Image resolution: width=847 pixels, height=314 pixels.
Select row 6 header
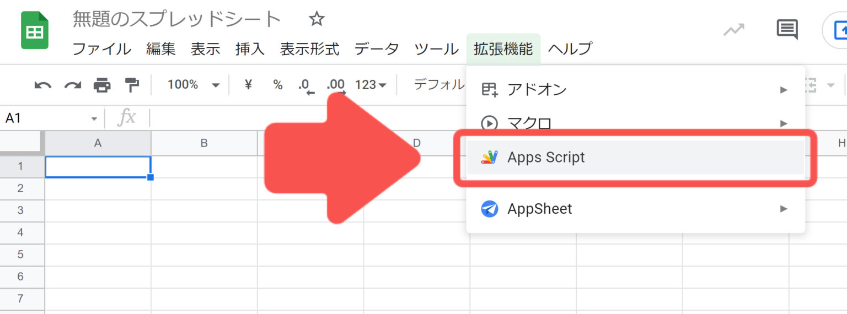[21, 277]
